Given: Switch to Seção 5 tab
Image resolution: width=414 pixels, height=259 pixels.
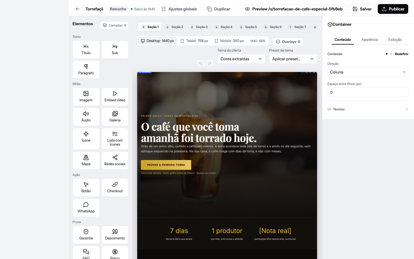Looking at the screenshot, I should [248, 27].
